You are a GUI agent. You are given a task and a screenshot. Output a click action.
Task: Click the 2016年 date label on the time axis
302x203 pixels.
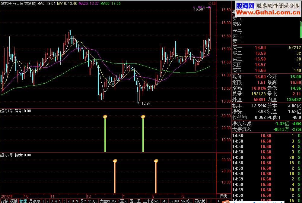[7, 196]
